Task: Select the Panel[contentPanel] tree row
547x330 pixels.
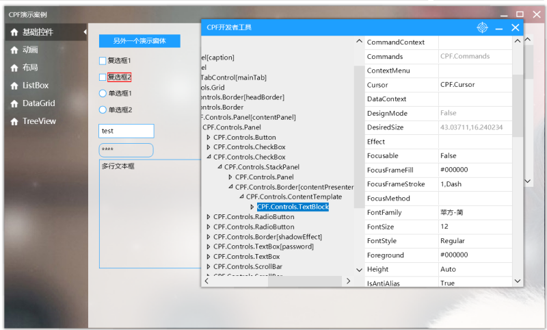Action: (248, 117)
